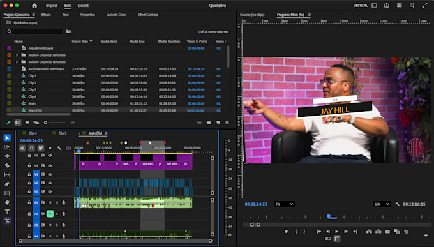Go to In point in Program monitor

coord(319,232)
